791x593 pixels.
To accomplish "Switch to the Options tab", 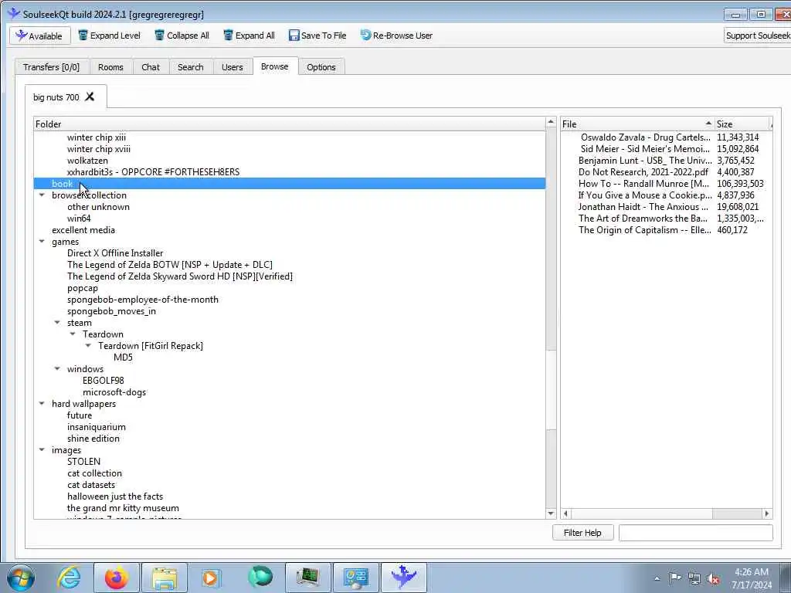I will pos(321,67).
